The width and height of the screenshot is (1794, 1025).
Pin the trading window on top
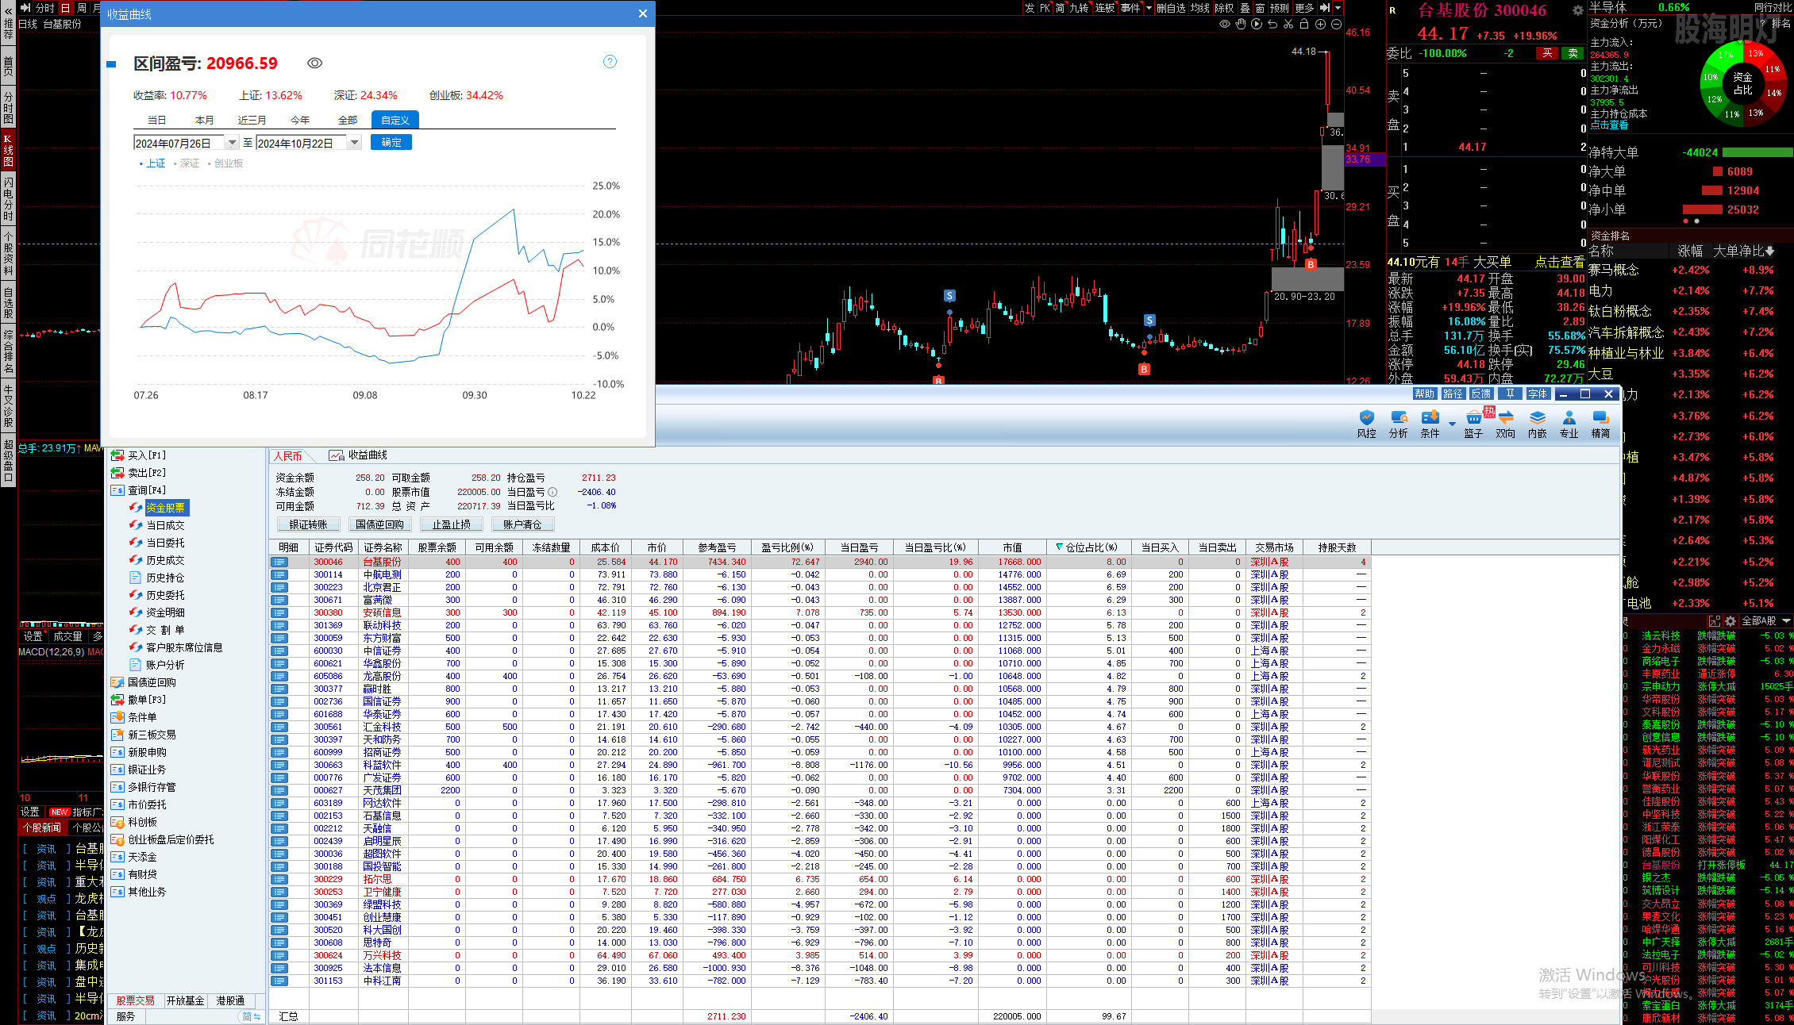[1510, 393]
